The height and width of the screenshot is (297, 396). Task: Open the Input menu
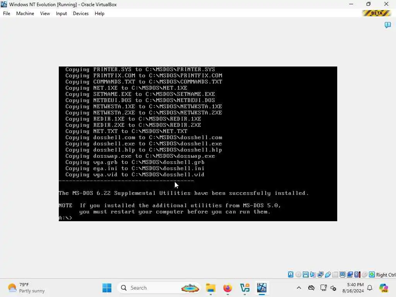pos(61,14)
